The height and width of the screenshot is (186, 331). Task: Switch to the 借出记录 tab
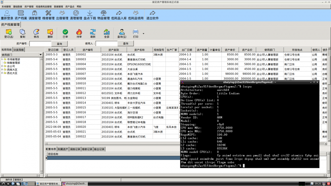point(99,149)
